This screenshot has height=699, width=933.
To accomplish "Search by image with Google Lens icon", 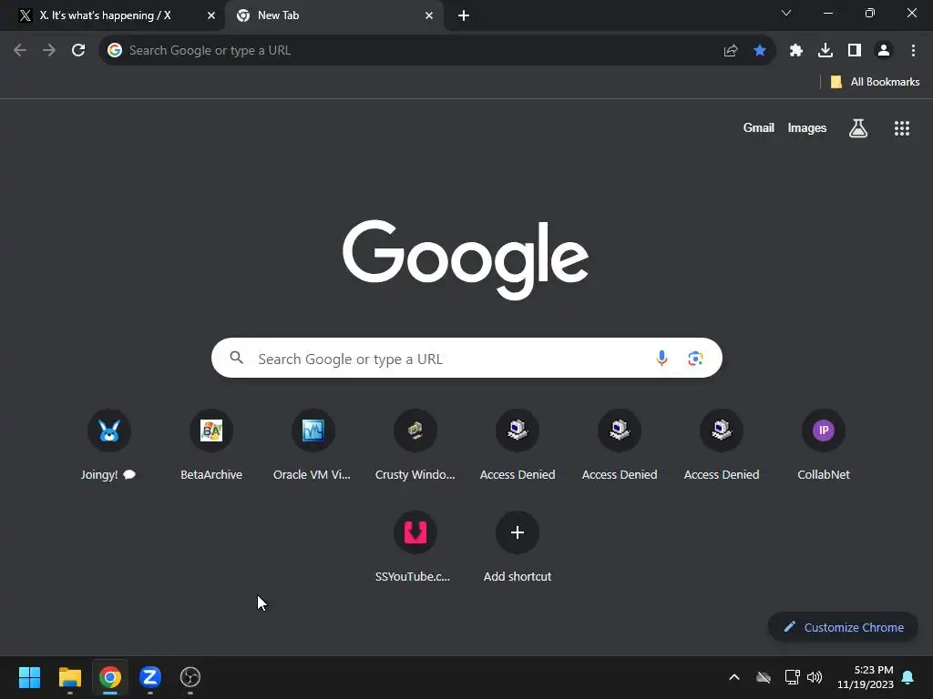I will 695,358.
